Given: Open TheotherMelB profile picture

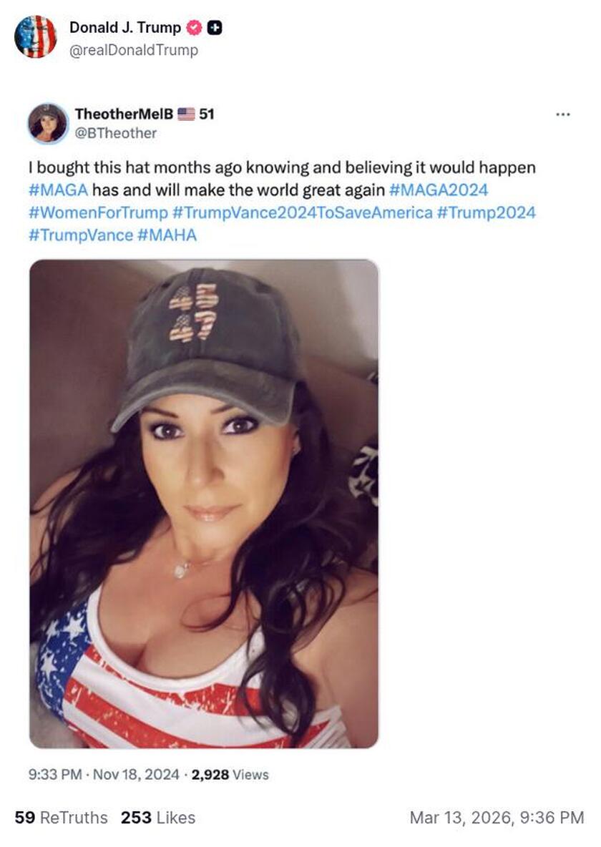Looking at the screenshot, I should click(48, 123).
